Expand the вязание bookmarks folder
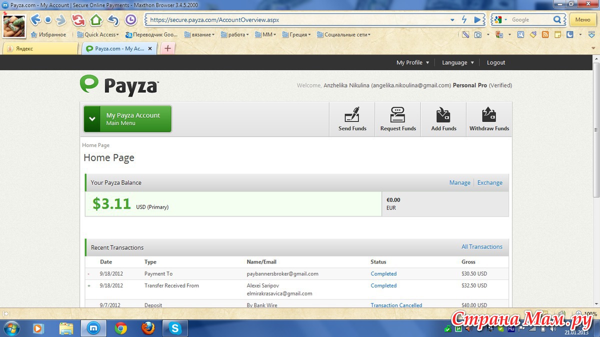This screenshot has height=337, width=600. [199, 34]
